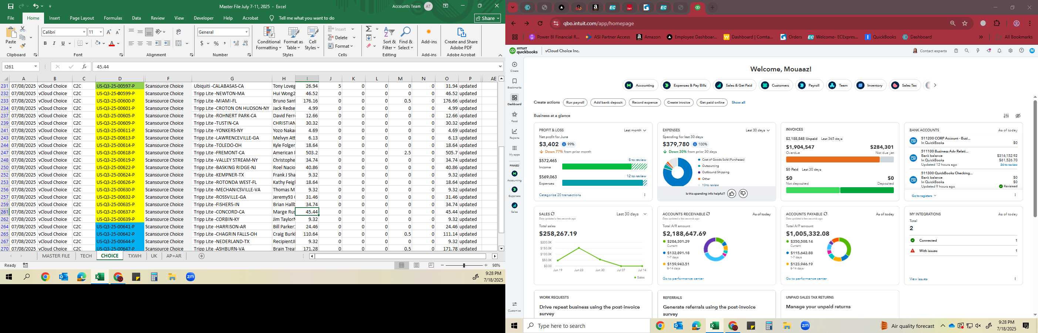
Task: Toggle Bottom Align in Alignment group
Action: pyautogui.click(x=149, y=32)
